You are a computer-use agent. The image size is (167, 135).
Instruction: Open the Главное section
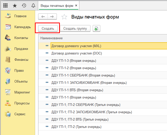click(20, 16)
